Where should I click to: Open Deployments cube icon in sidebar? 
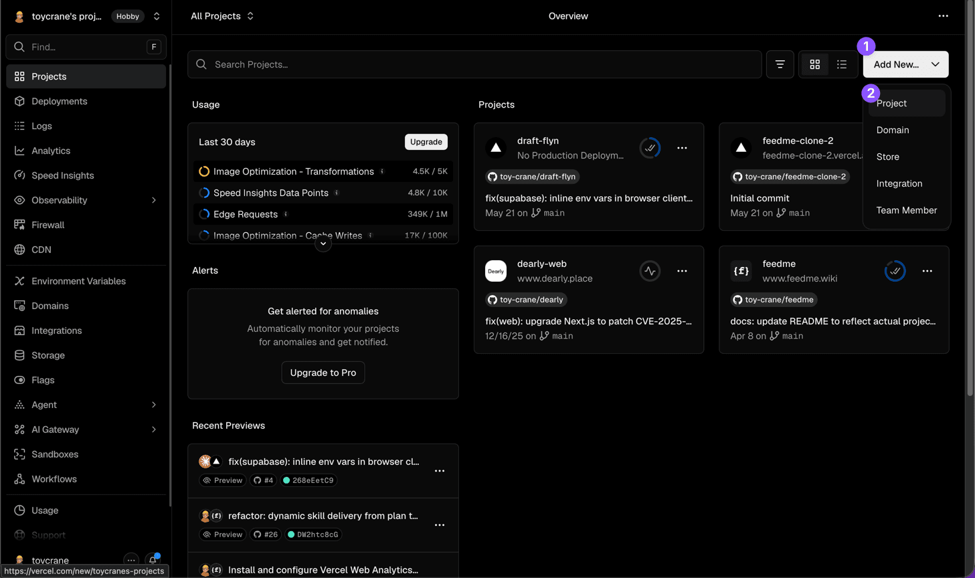click(19, 101)
